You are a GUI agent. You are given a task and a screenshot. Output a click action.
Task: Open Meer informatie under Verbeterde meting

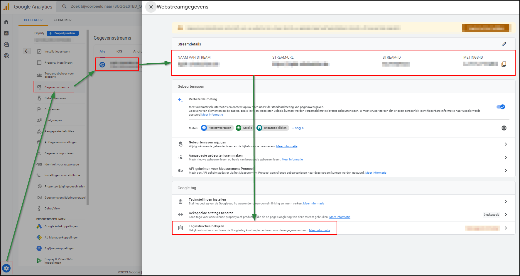pos(212,114)
